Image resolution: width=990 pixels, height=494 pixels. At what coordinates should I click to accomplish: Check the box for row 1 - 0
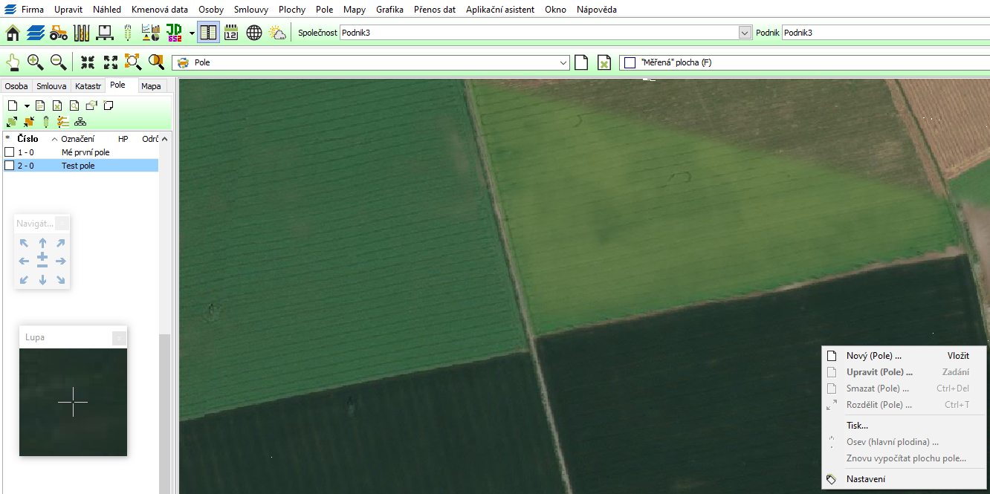10,152
